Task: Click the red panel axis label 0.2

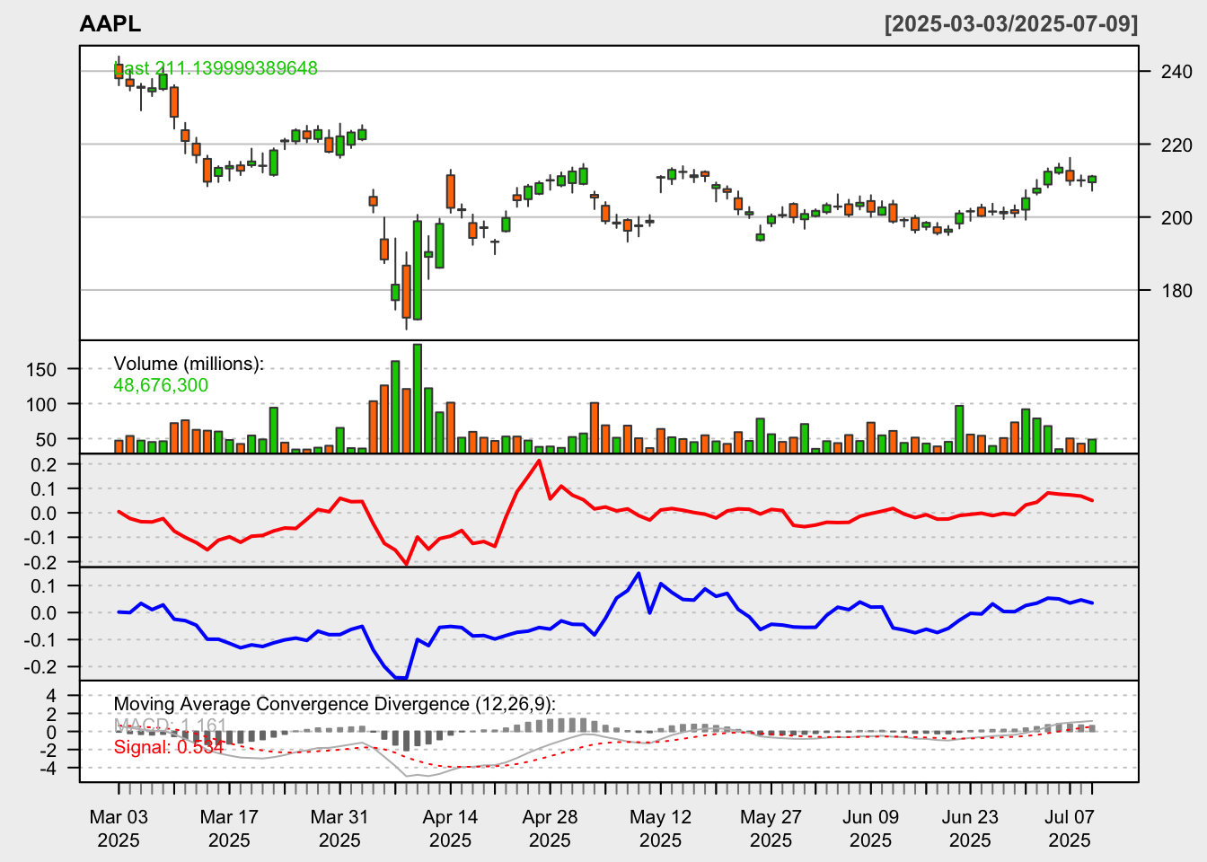Action: pyautogui.click(x=43, y=464)
